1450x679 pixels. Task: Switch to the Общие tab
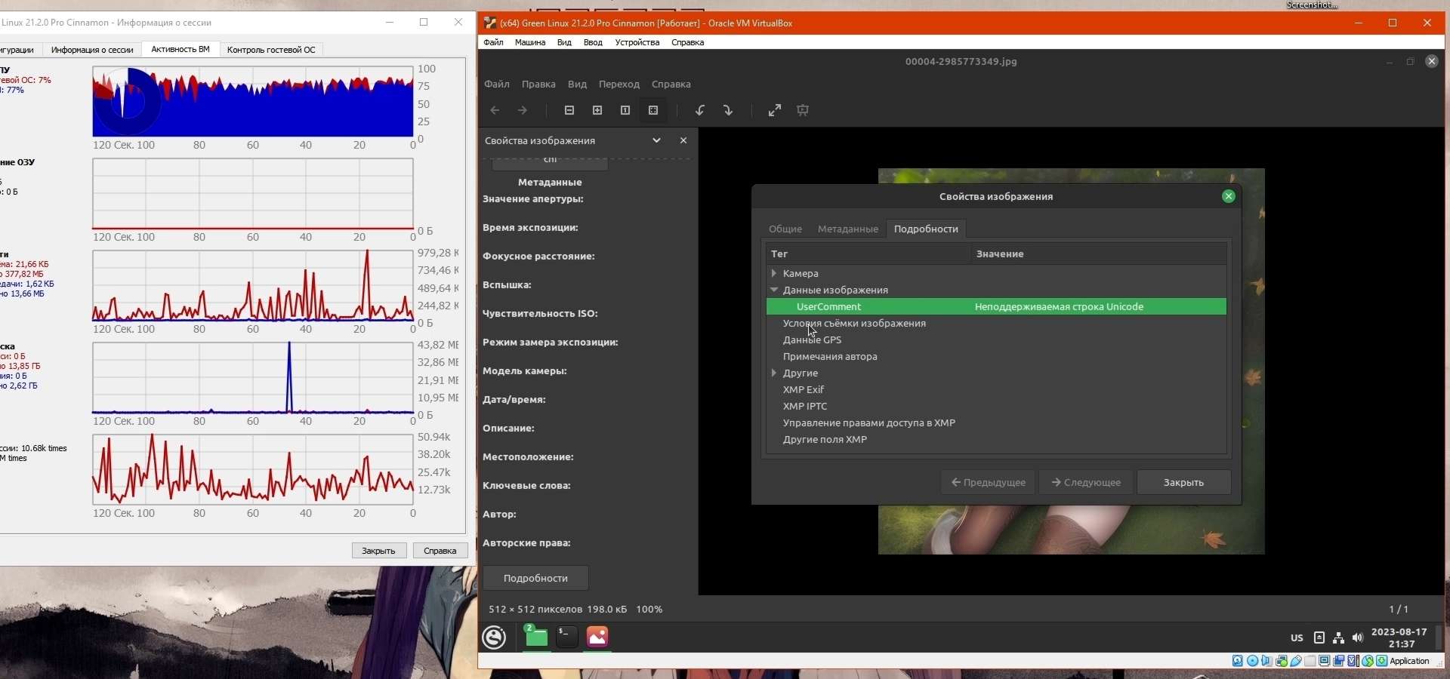[x=785, y=229]
